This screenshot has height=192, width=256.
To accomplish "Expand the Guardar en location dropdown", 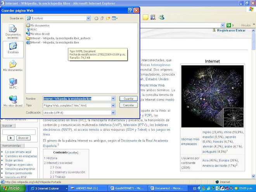I will coord(88,18).
